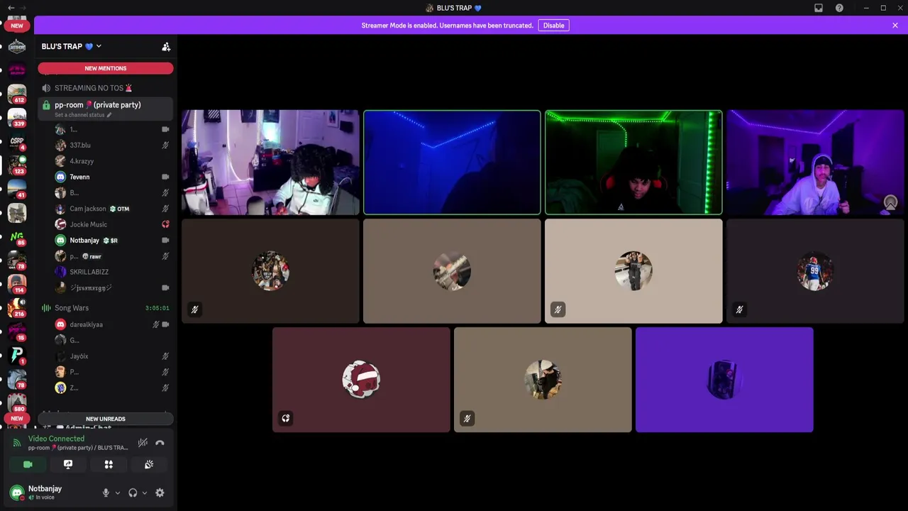The width and height of the screenshot is (908, 511).
Task: Open the server with the 114 badge
Action: point(17,284)
